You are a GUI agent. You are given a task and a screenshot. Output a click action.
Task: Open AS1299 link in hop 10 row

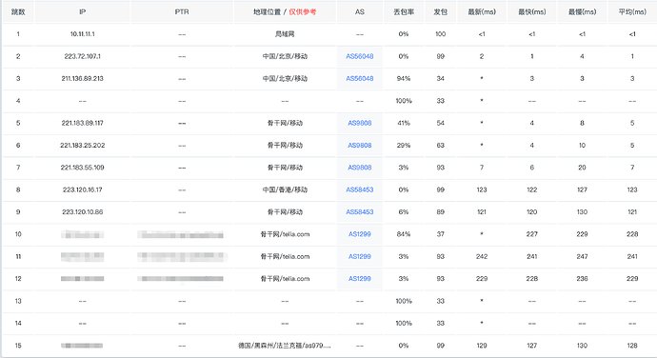(x=360, y=234)
